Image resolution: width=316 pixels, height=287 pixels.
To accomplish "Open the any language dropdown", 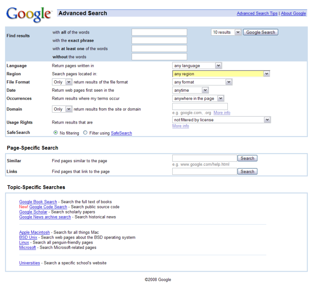I will click(x=197, y=66).
